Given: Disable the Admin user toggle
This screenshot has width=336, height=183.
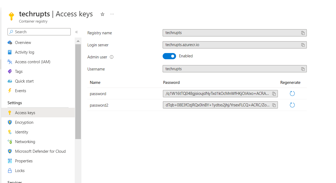Looking at the screenshot, I should tap(169, 56).
